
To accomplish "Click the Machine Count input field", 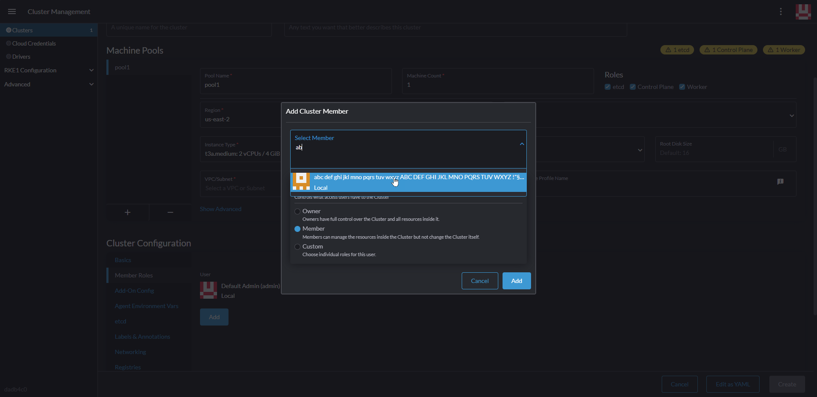I will click(x=497, y=85).
